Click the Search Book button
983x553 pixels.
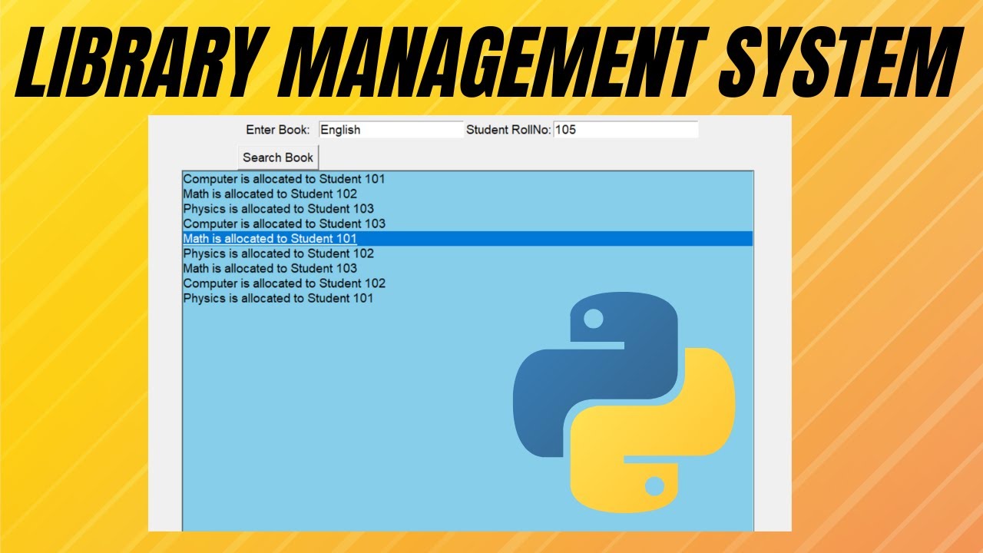point(278,157)
